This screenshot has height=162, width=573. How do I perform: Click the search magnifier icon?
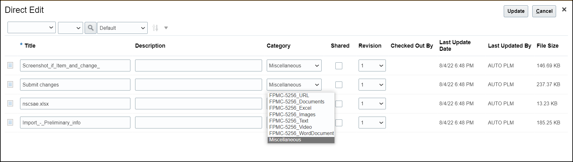(x=91, y=28)
